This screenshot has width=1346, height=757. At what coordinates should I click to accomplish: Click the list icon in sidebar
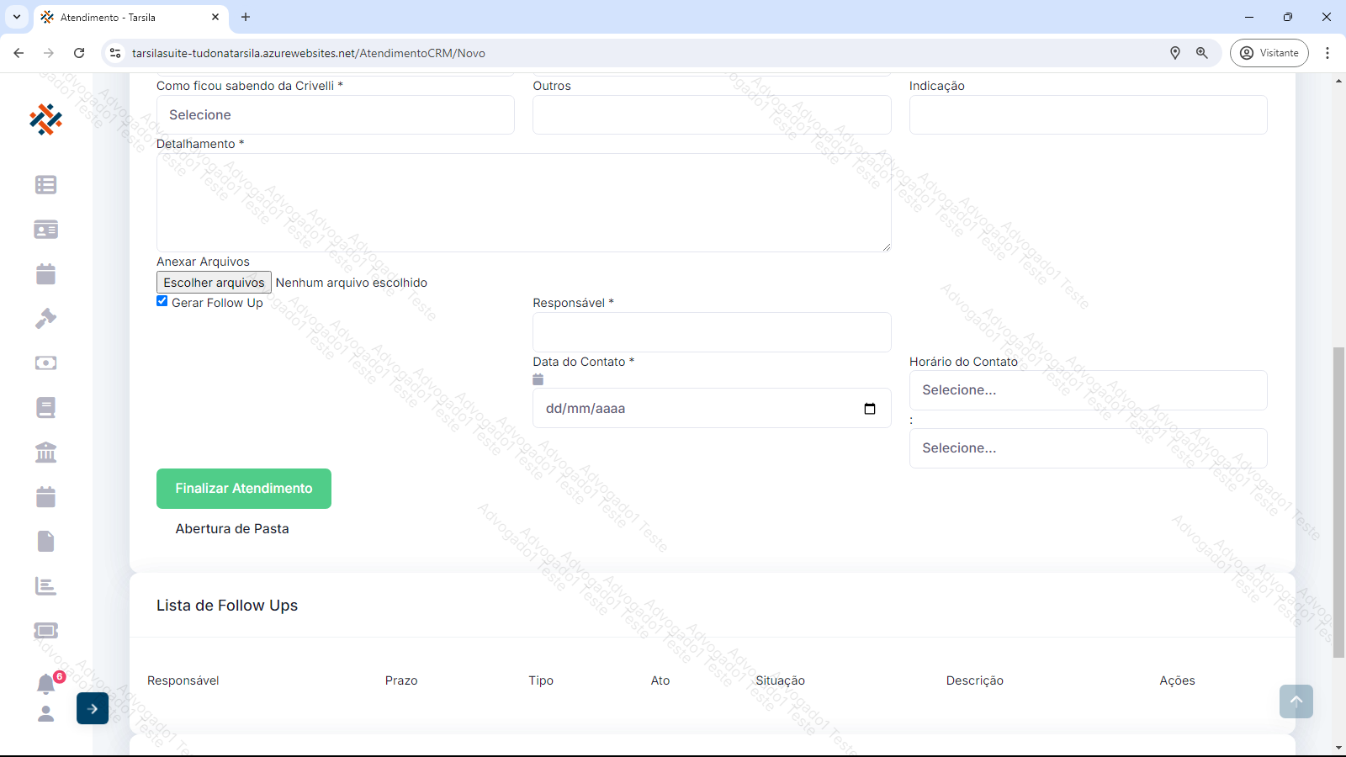(x=45, y=185)
